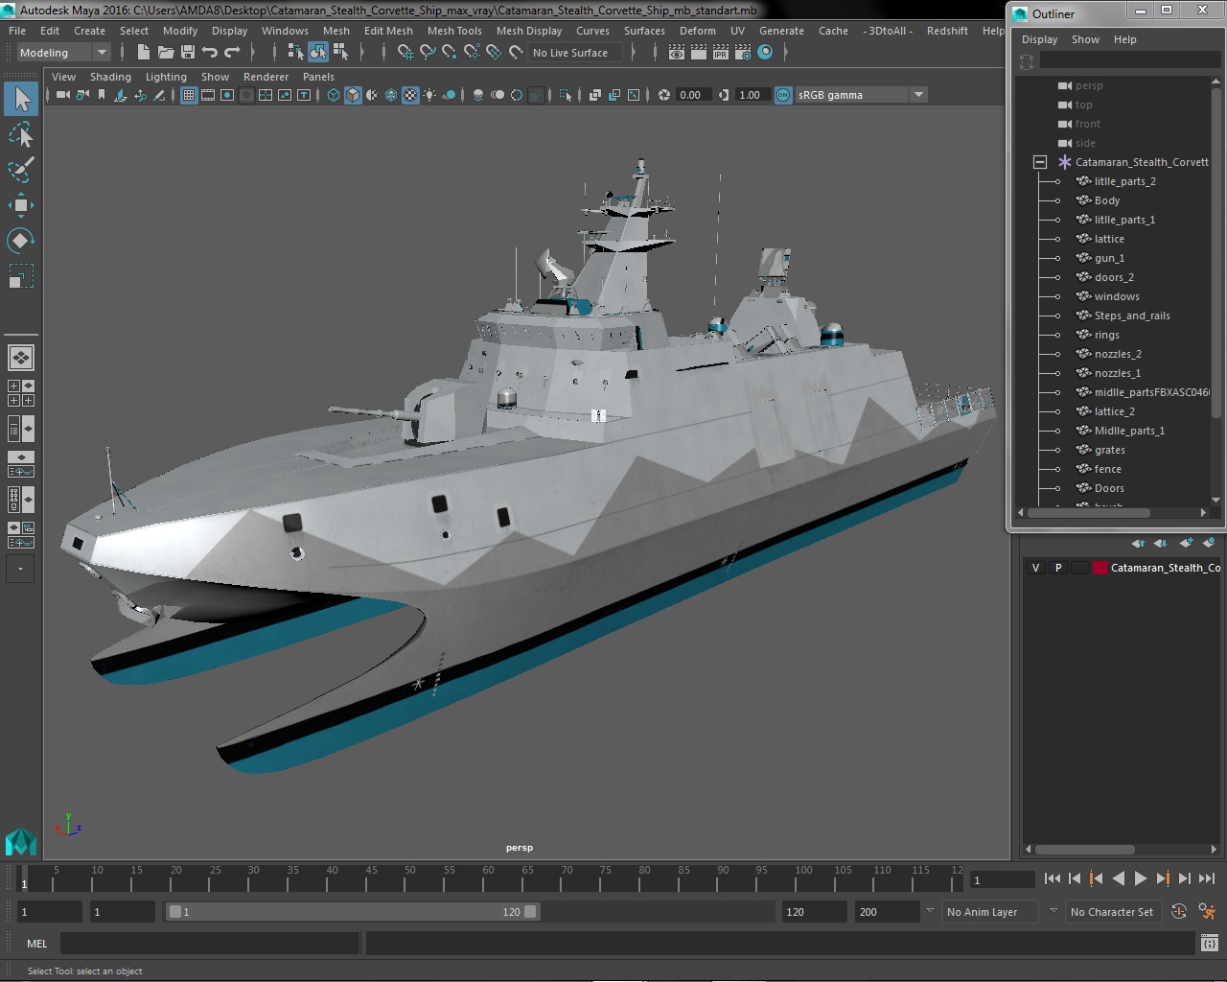Click Select by hierarchy mode icon

(296, 53)
